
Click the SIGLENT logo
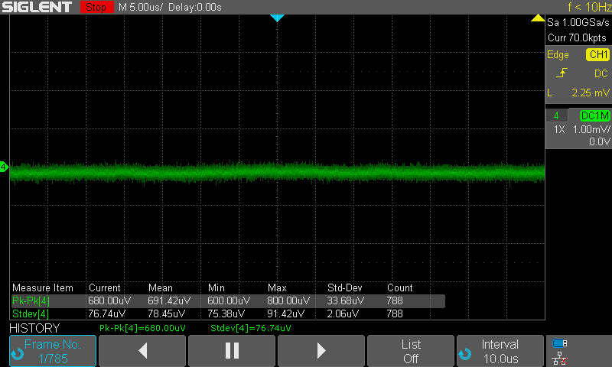click(x=37, y=7)
